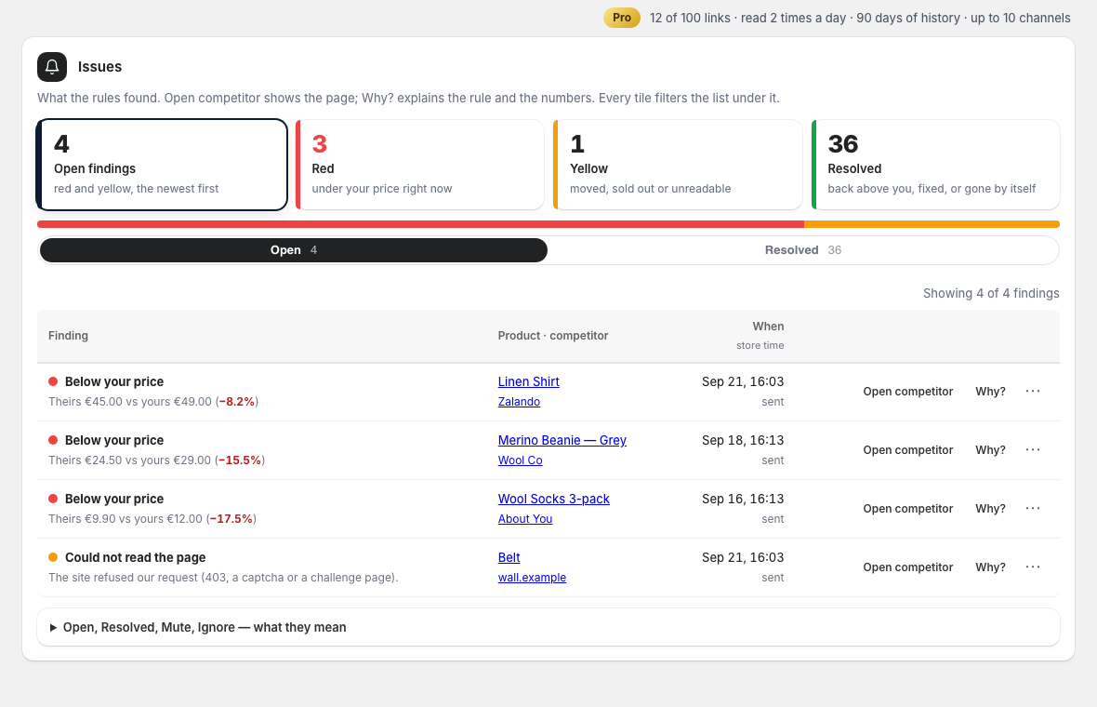Open the Wool Socks 3-pack link
Viewport: 1097px width, 707px height.
[x=553, y=500]
